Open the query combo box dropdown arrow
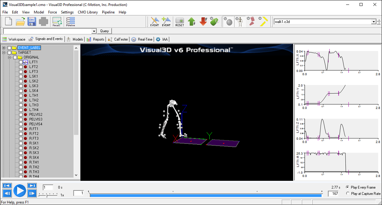382x205 pixels. click(94, 31)
